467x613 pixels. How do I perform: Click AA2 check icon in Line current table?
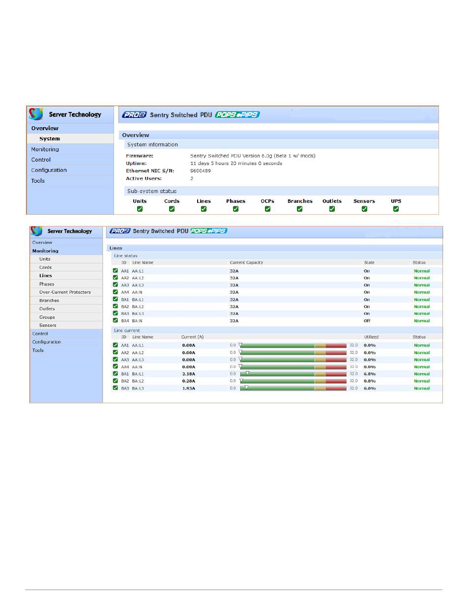pos(116,352)
